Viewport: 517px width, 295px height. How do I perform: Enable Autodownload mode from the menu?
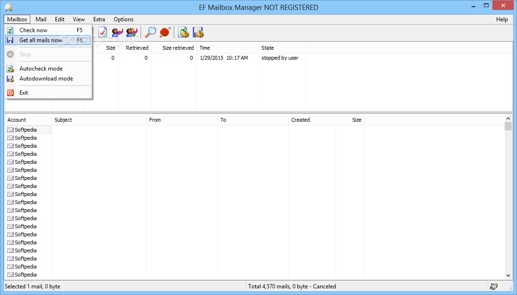pyautogui.click(x=48, y=79)
